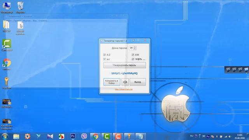249x140 pixels.
Task: Toggle the 0-9 digits checkbox
Action: click(133, 55)
